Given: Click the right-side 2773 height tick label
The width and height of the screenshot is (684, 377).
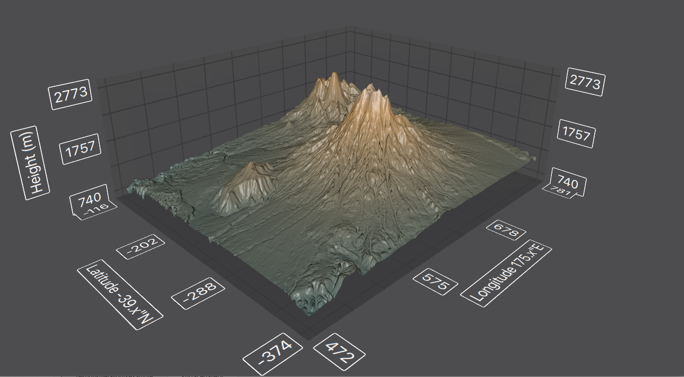Looking at the screenshot, I should [x=584, y=82].
